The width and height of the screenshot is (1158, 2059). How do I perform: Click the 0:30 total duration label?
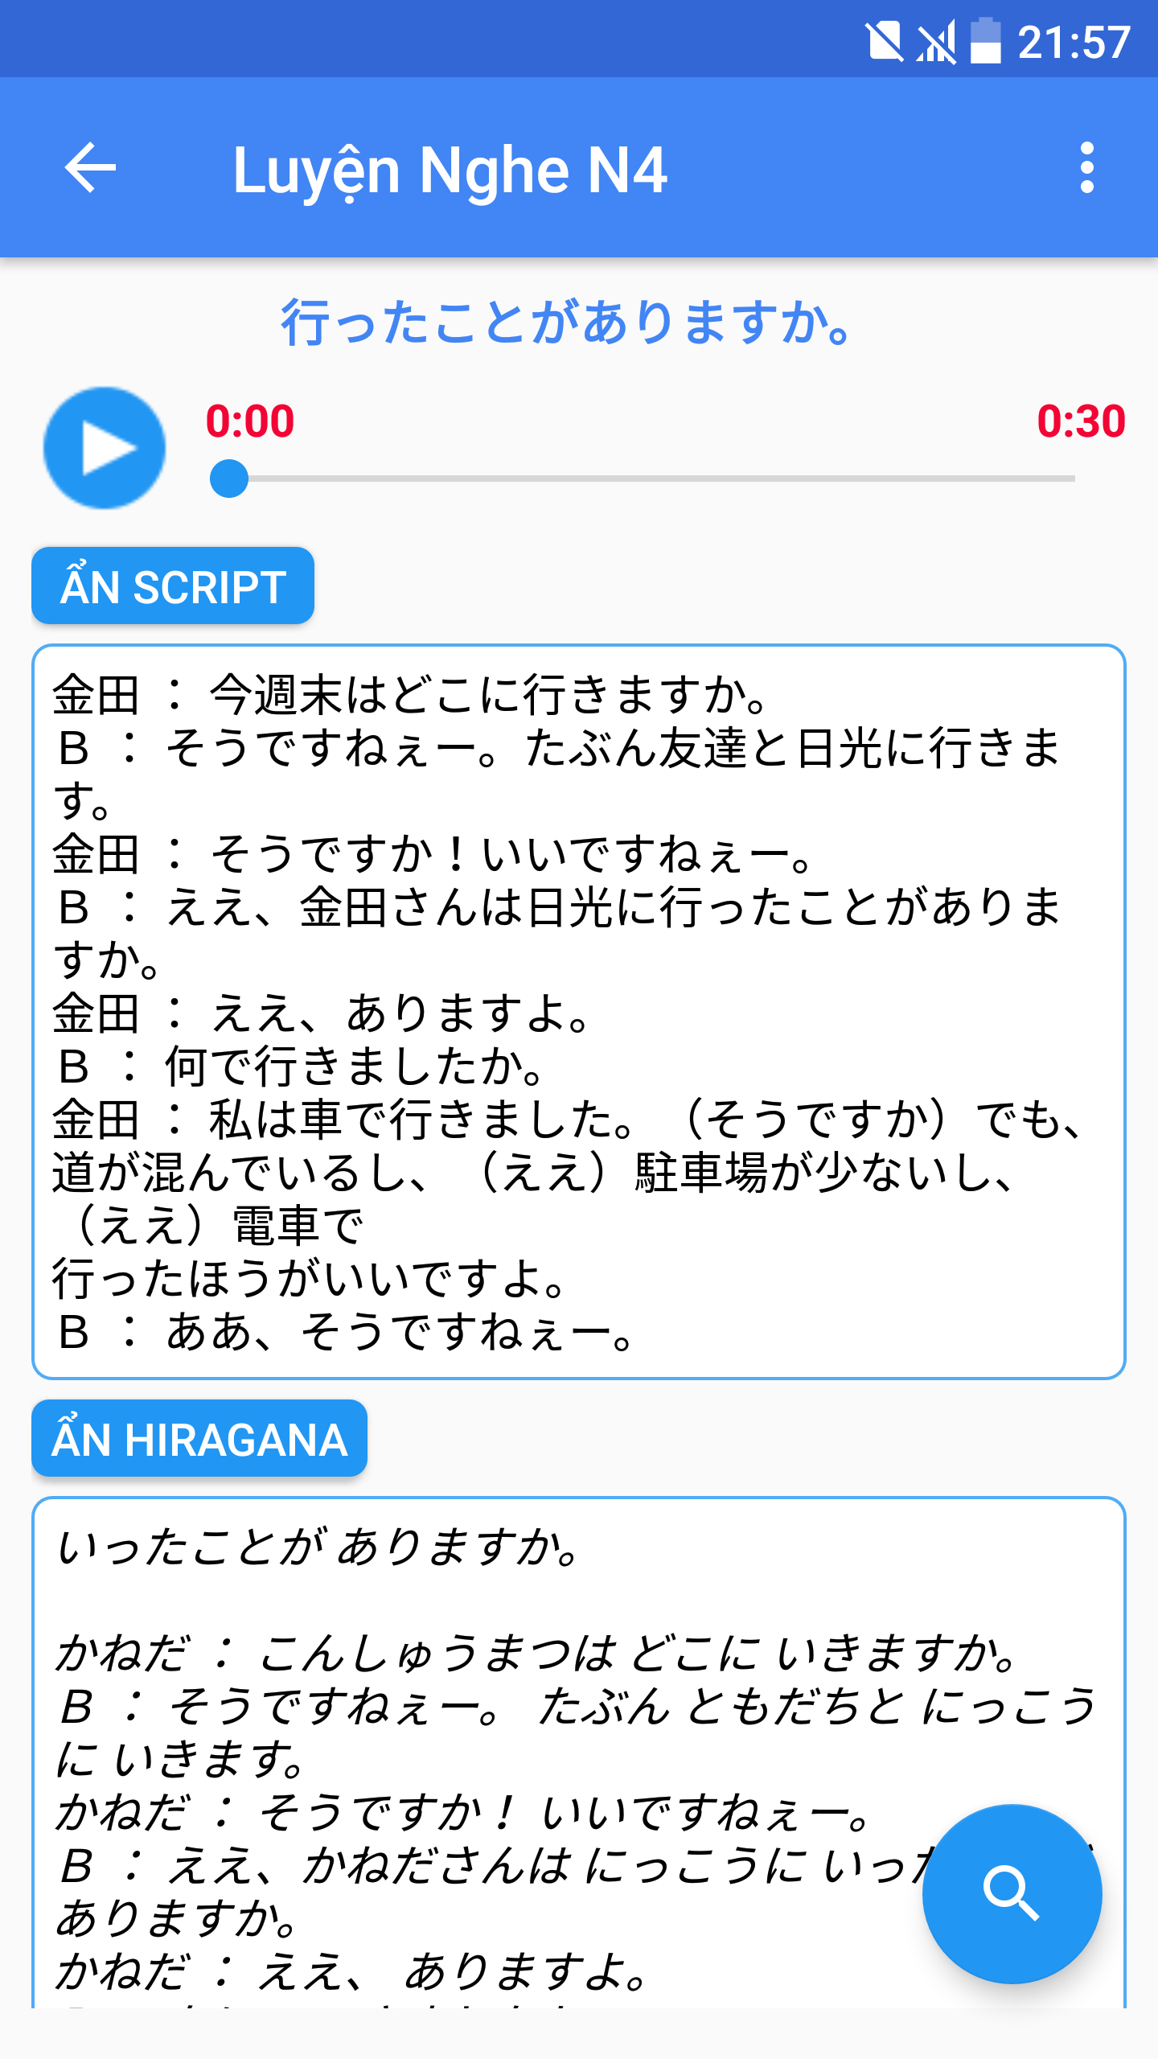coord(1081,421)
